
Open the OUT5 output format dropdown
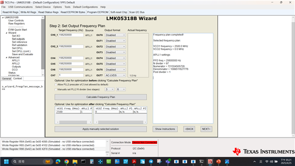point(115,64)
